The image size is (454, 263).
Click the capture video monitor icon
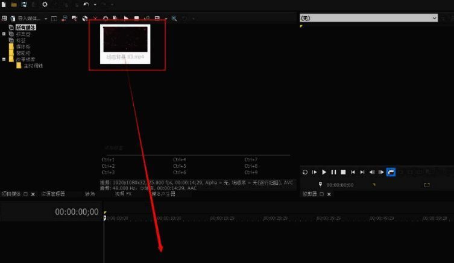coord(54,19)
